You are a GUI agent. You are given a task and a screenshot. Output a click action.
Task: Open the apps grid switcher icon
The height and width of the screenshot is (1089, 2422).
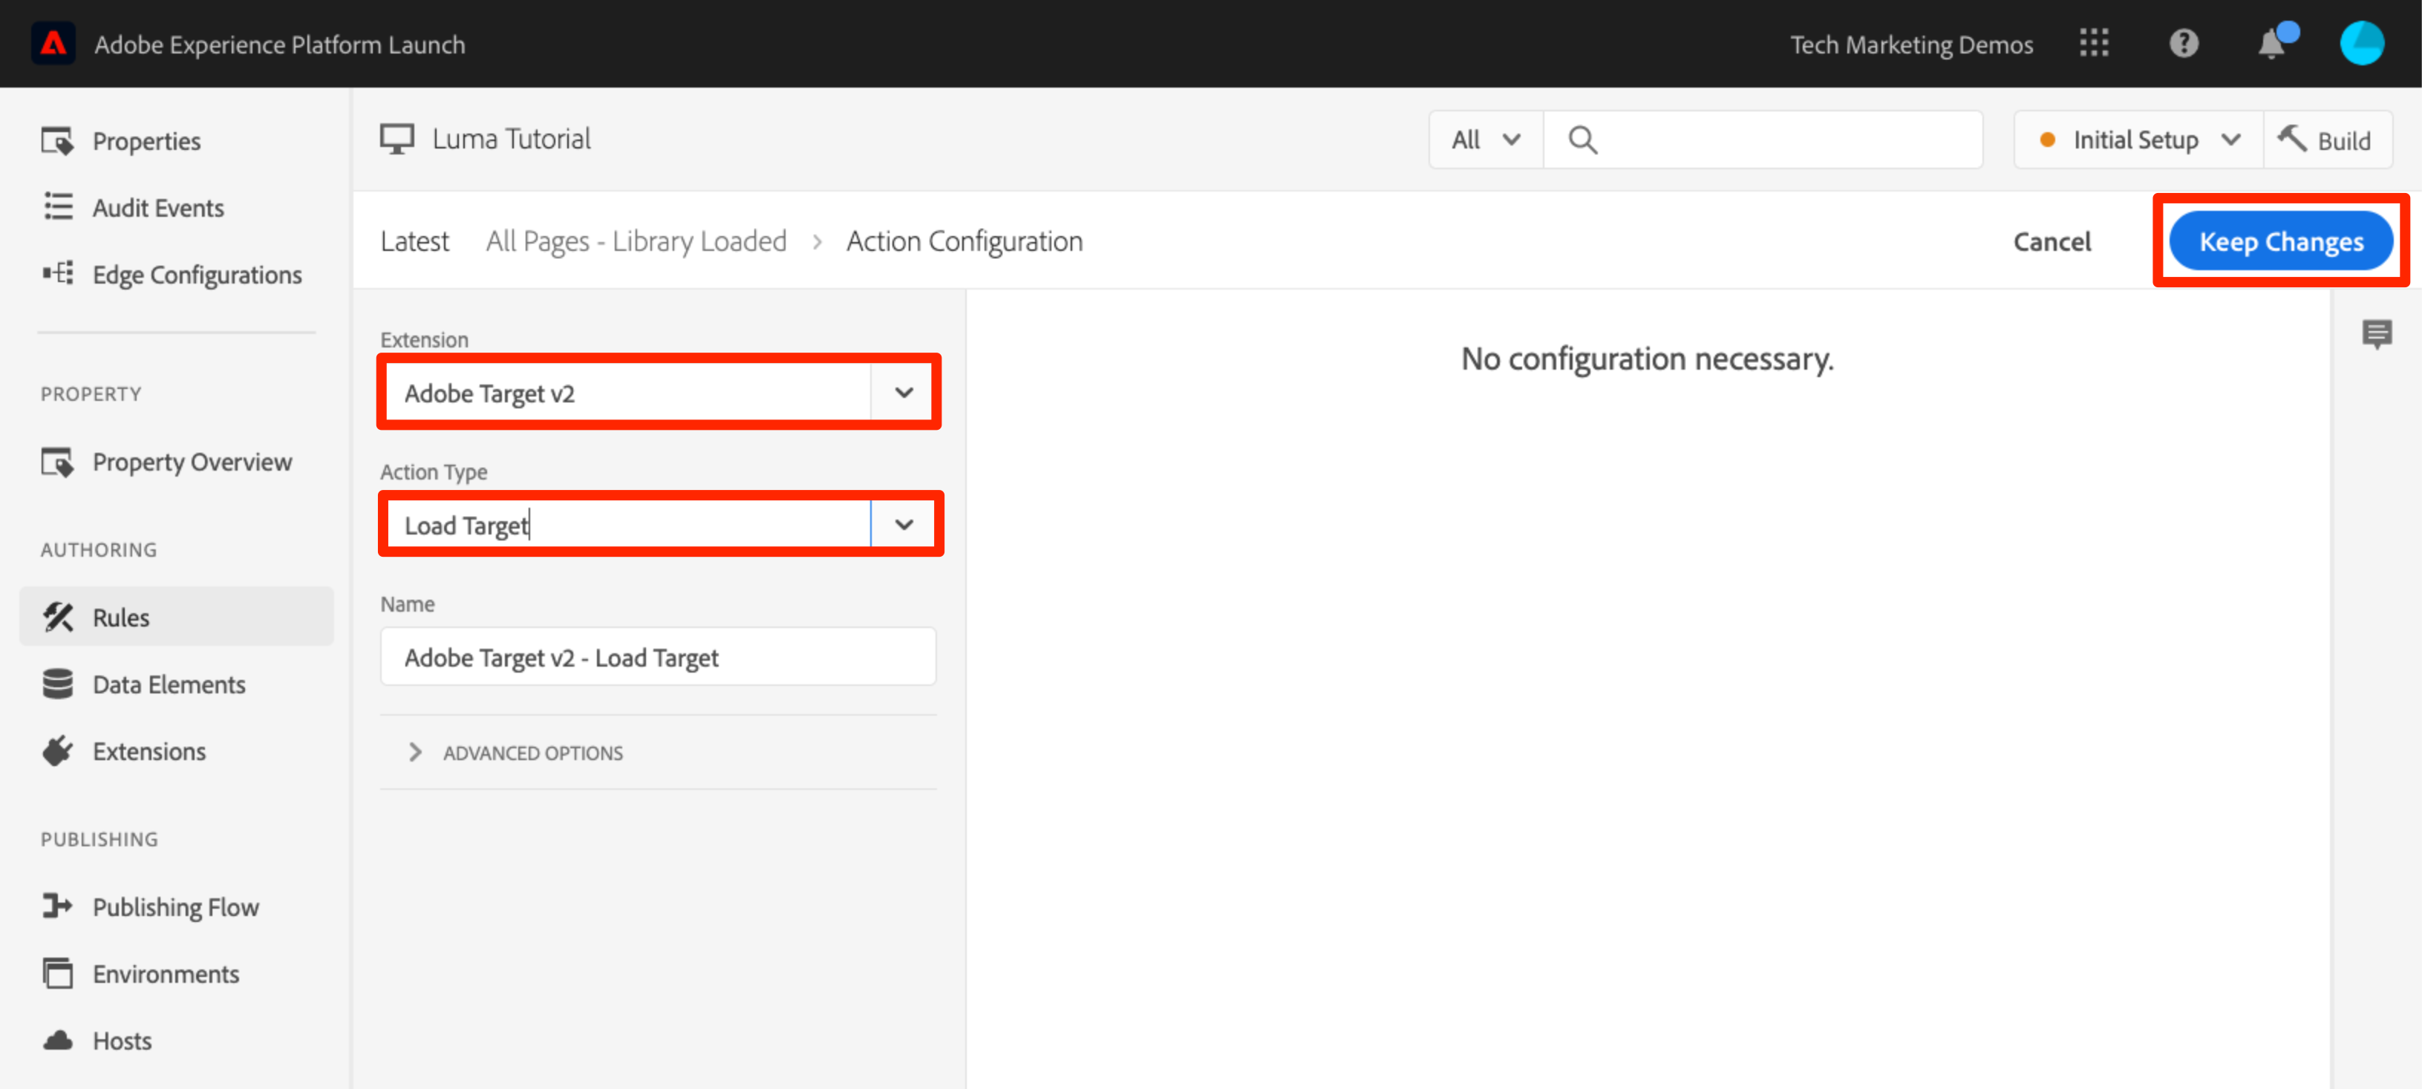point(2093,45)
